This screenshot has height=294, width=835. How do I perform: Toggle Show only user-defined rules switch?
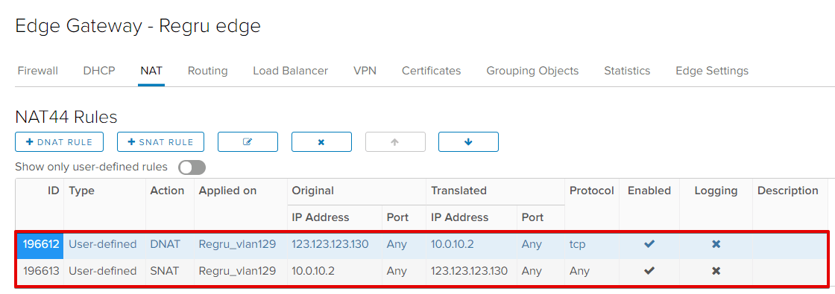192,167
